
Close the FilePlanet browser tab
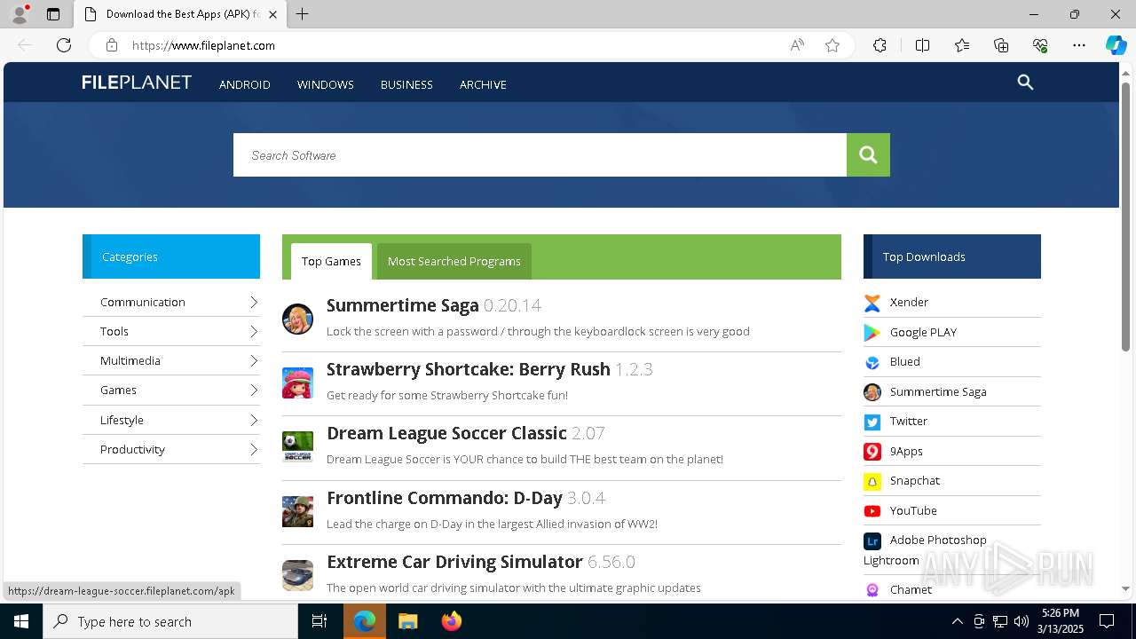(273, 14)
